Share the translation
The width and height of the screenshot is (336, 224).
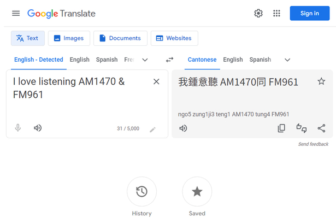click(321, 128)
